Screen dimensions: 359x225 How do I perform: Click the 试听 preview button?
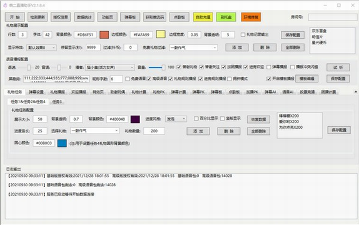pos(338,67)
